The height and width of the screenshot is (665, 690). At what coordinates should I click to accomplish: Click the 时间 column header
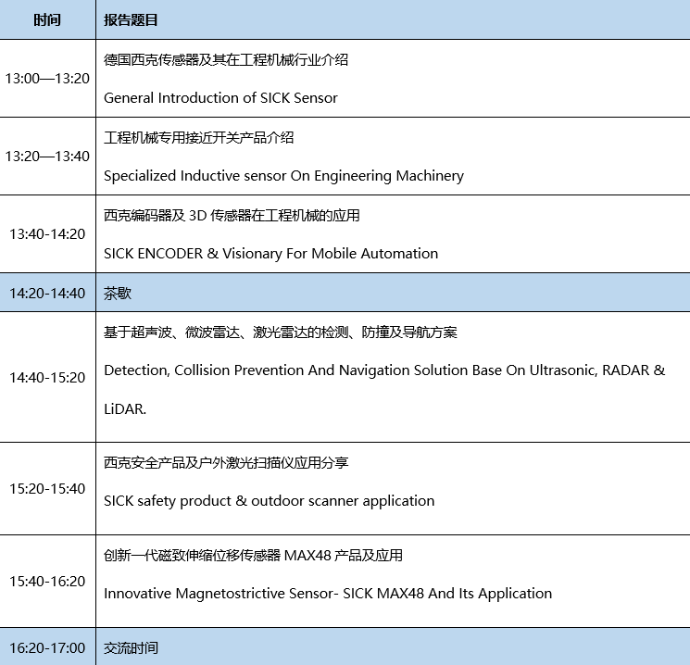point(47,19)
